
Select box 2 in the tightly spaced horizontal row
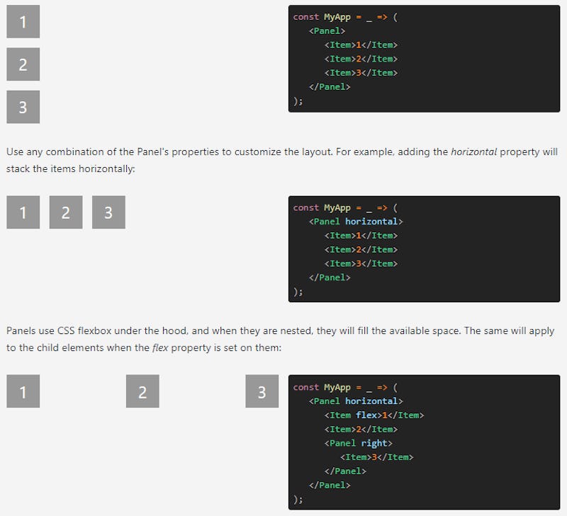66,212
